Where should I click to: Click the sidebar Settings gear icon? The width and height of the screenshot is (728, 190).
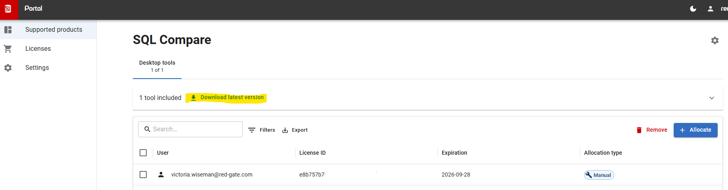8,68
